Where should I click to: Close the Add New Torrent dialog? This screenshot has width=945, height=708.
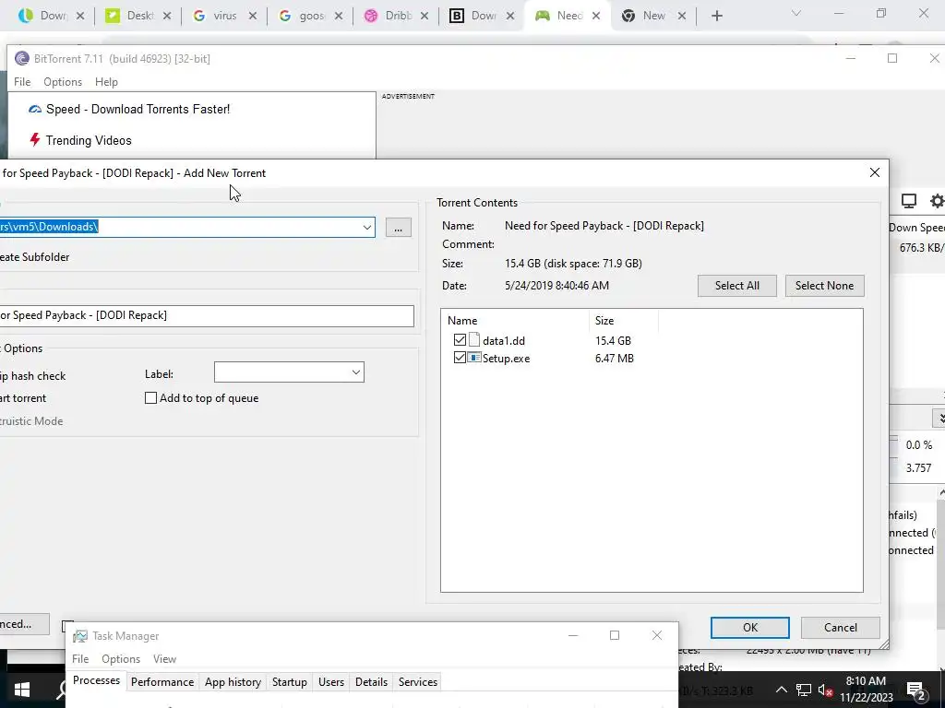pos(875,172)
